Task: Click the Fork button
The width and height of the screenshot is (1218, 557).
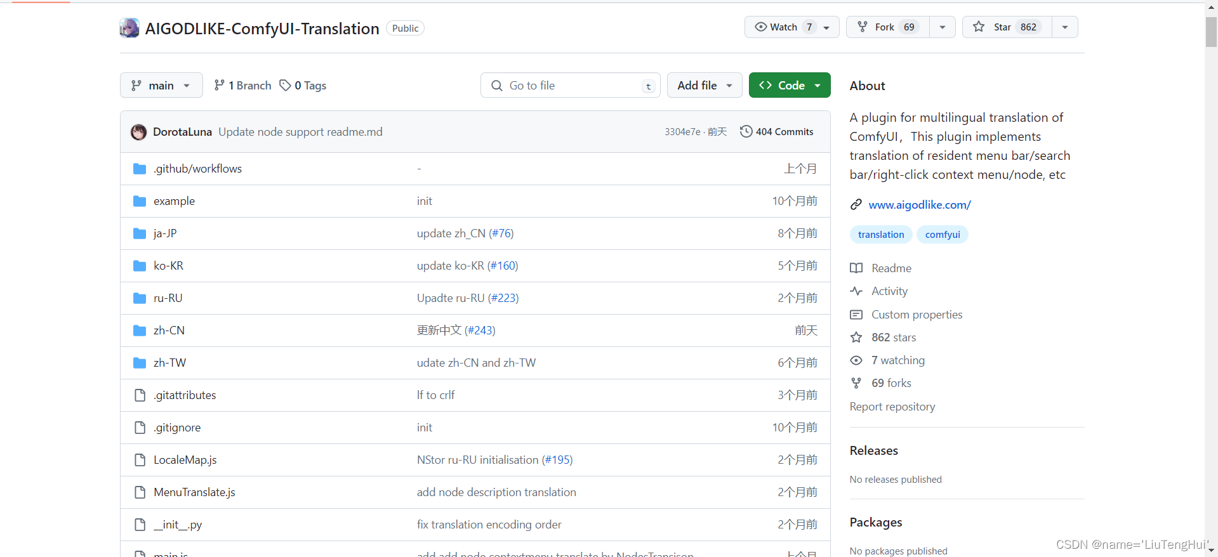Action: tap(888, 27)
